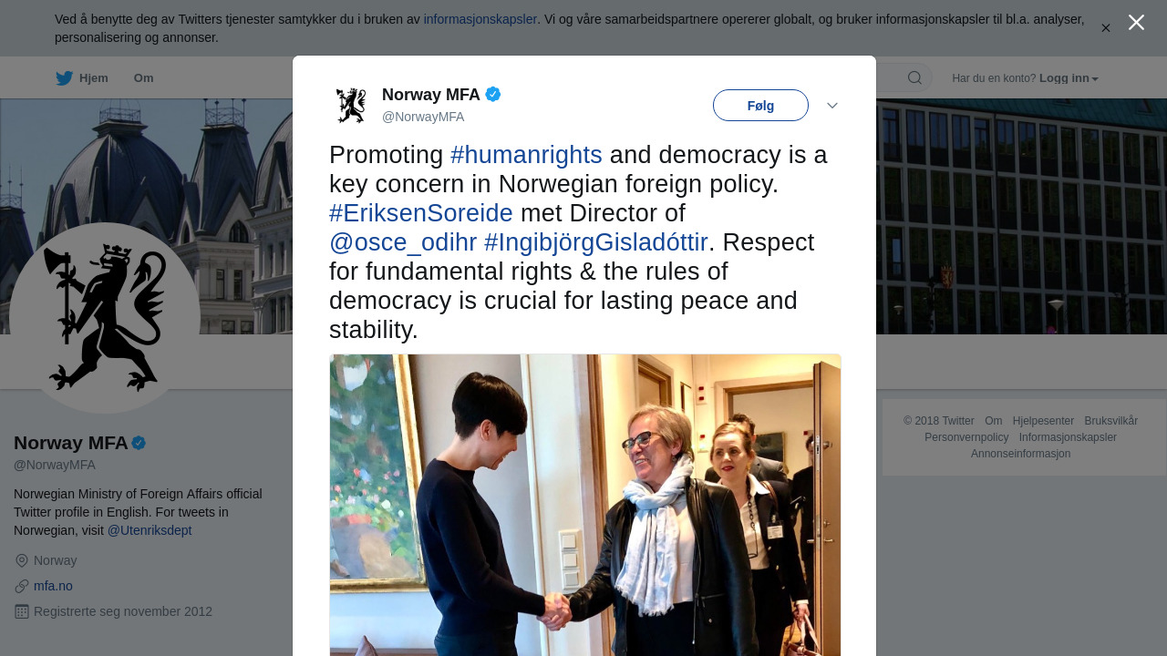The height and width of the screenshot is (656, 1167).
Task: Click the Twitter bird home icon
Action: click(x=64, y=78)
